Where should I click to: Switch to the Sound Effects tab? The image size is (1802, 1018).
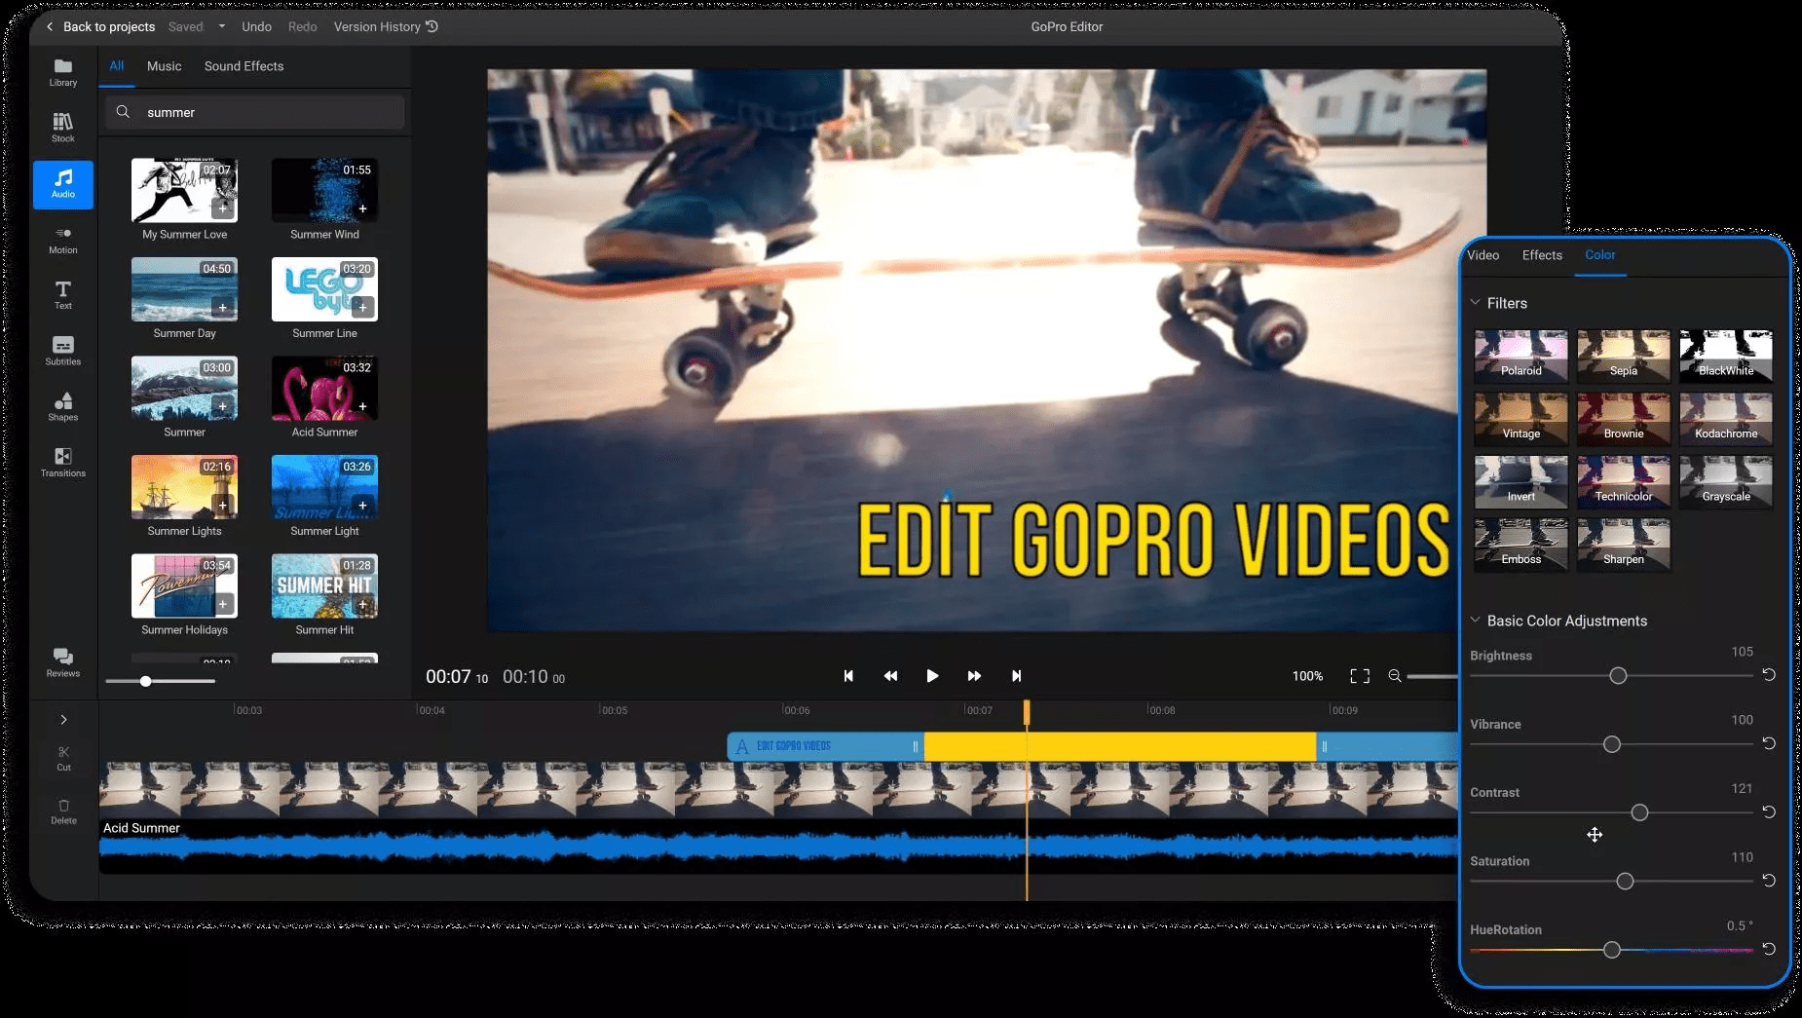coord(244,65)
